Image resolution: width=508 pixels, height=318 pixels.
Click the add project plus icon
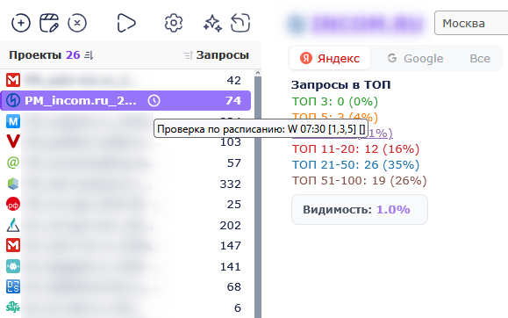pos(21,23)
